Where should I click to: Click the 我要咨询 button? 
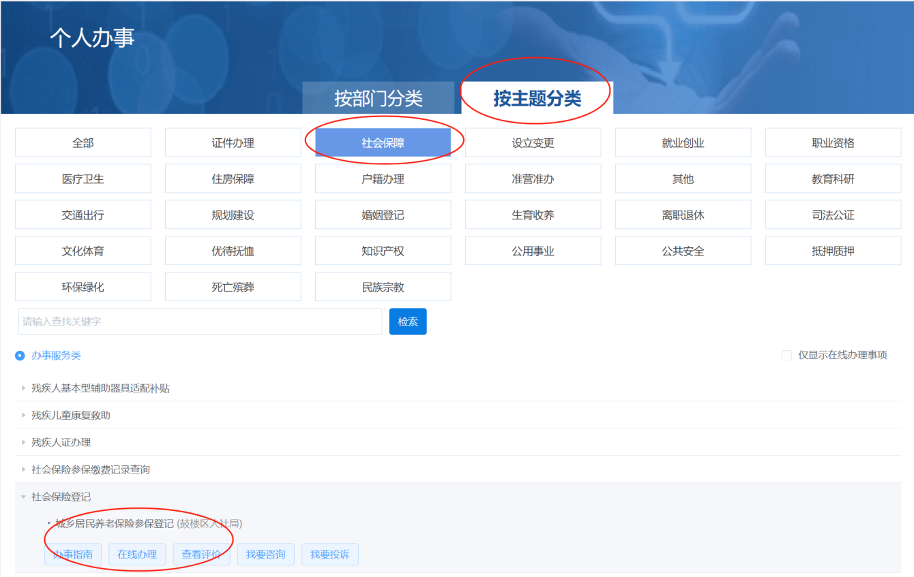[x=265, y=554]
